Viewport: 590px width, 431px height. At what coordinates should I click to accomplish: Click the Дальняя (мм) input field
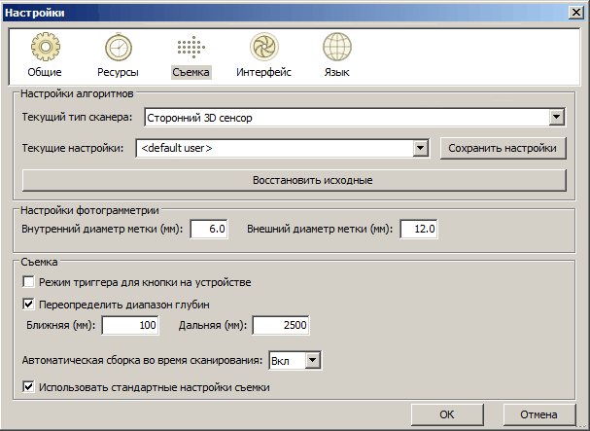click(x=281, y=325)
